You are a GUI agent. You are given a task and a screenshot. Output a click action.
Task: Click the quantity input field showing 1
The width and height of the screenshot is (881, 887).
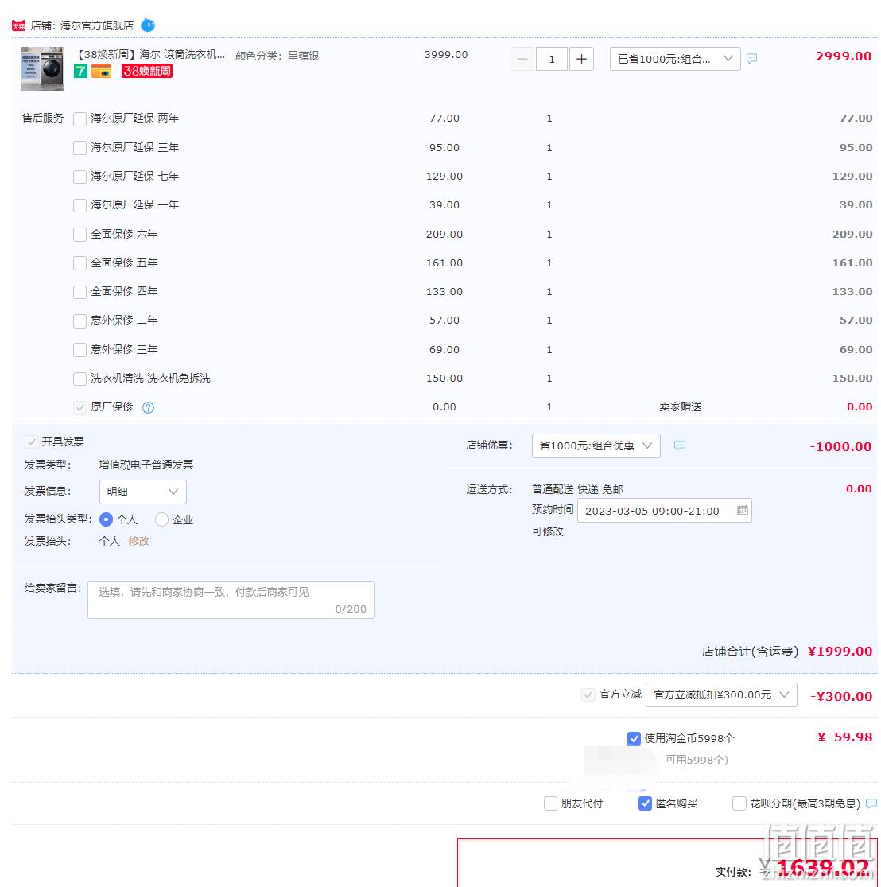(551, 59)
